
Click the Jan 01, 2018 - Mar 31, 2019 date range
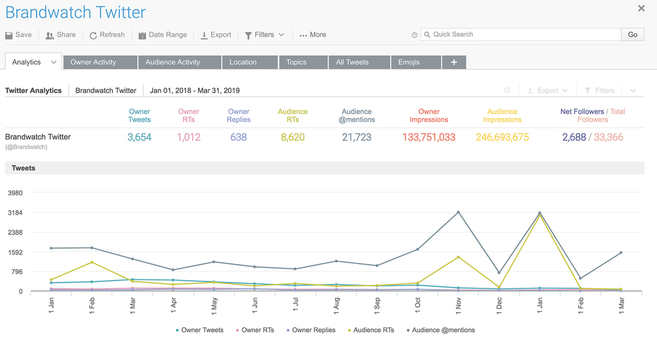(195, 91)
